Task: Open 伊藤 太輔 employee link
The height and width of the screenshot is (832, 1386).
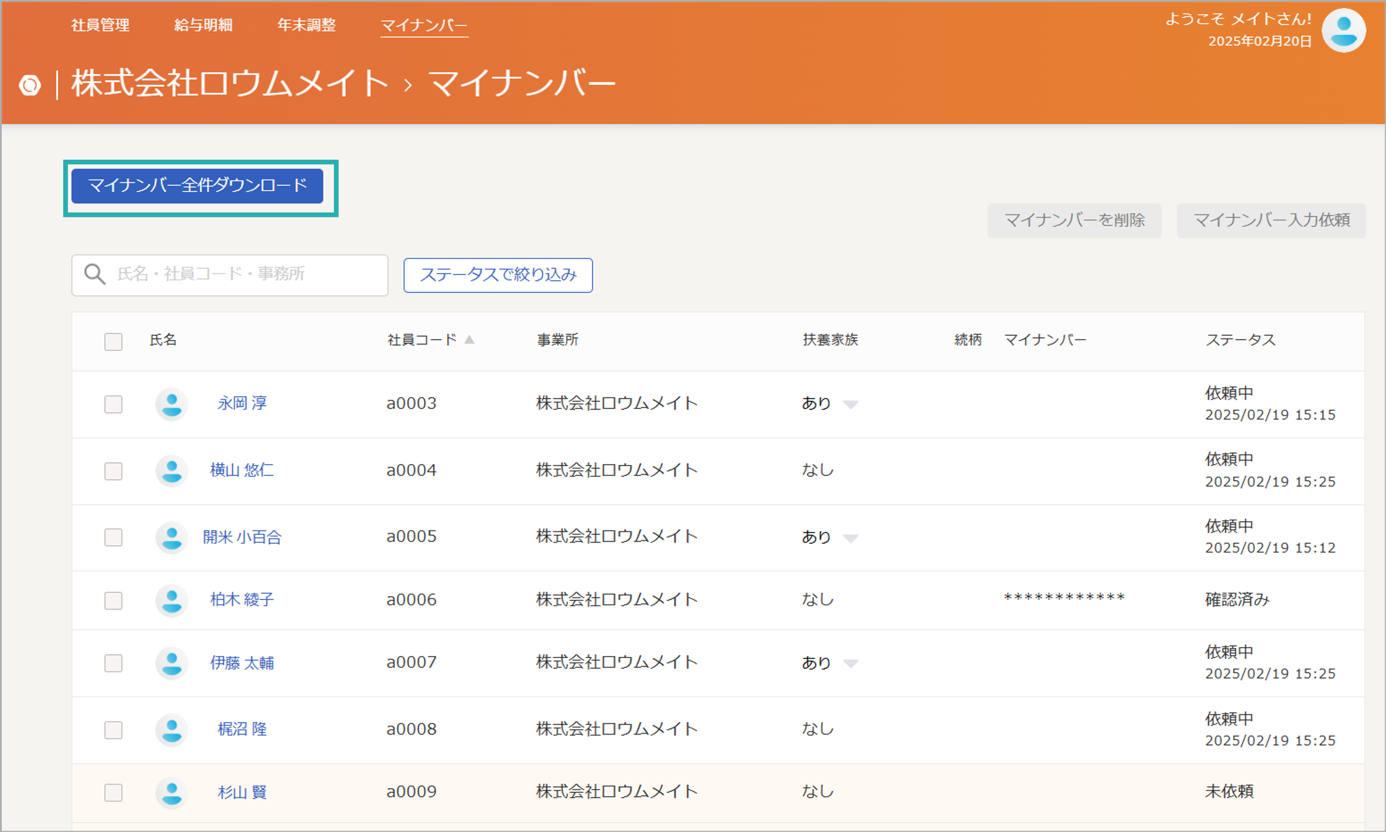Action: coord(242,663)
